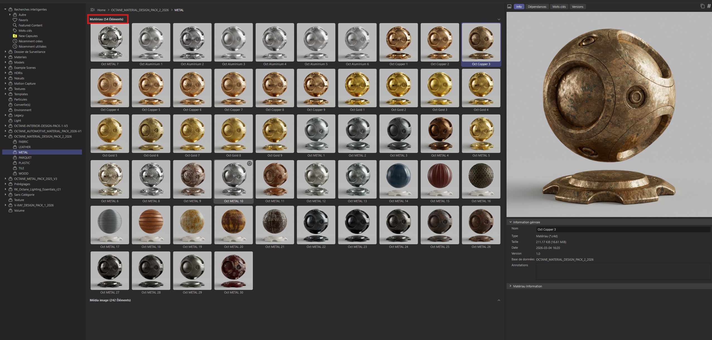The width and height of the screenshot is (712, 340).
Task: Click the hashtag icon in the top-right corner
Action: [708, 6]
